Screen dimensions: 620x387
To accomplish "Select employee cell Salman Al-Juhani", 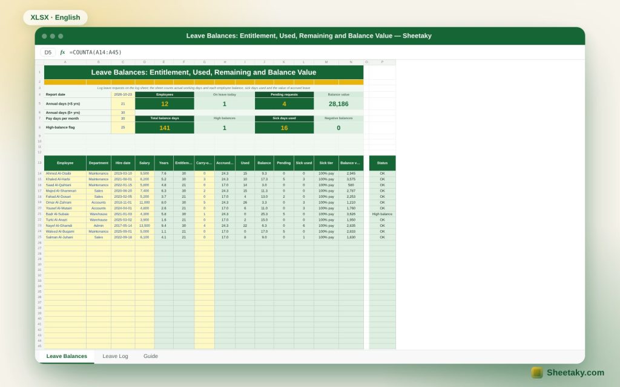I will [65, 237].
